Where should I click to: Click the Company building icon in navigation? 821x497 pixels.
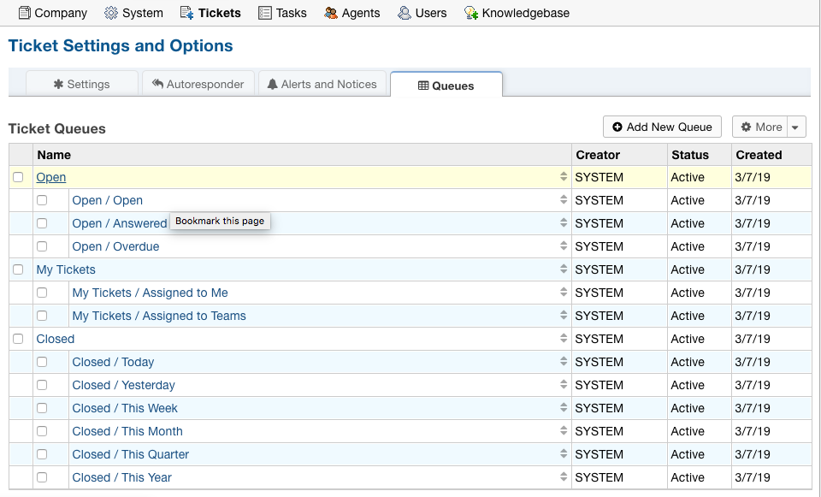pos(24,13)
